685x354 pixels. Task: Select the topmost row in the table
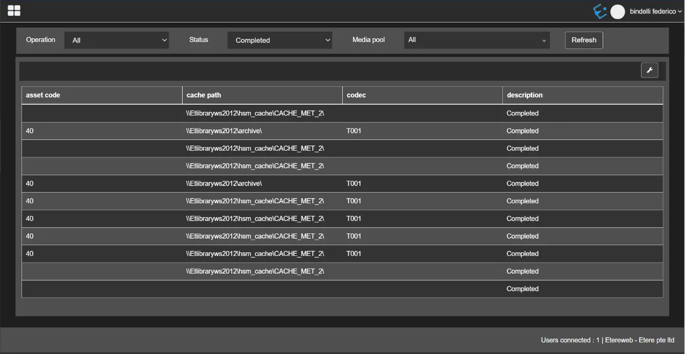point(342,113)
